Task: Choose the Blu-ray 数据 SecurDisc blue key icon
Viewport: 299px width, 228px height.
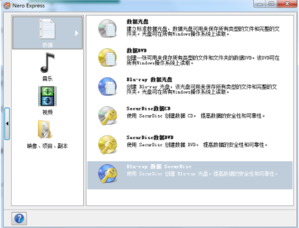Action: click(108, 173)
